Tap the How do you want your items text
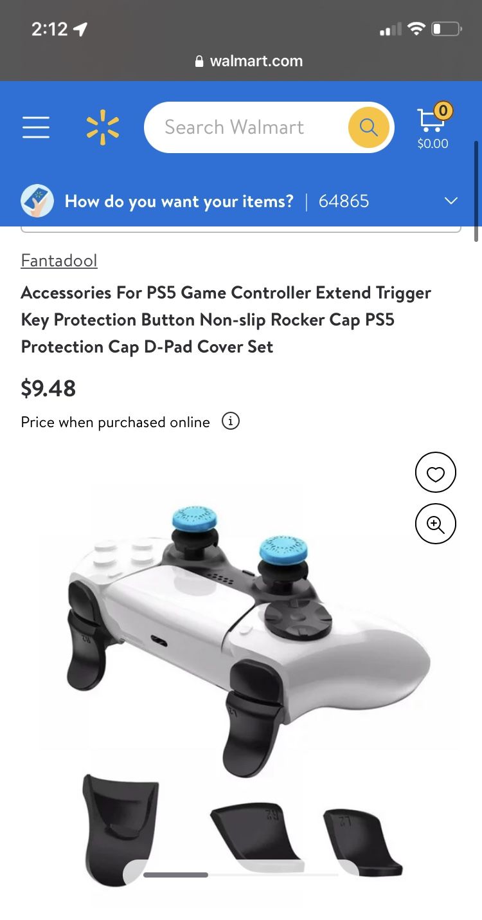 click(179, 201)
